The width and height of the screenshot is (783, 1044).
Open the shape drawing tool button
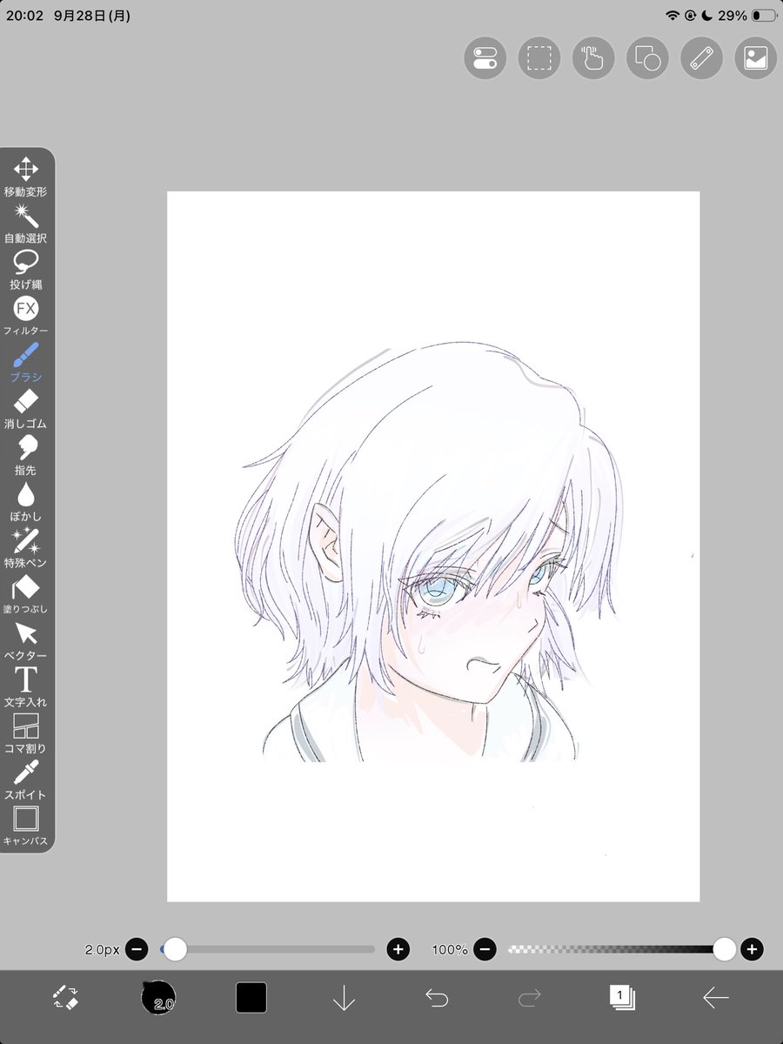(647, 58)
